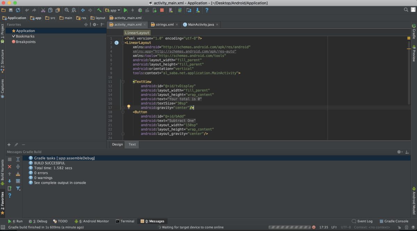Click the red X close icon in the Messages panel
The height and width of the screenshot is (231, 417).
10,167
